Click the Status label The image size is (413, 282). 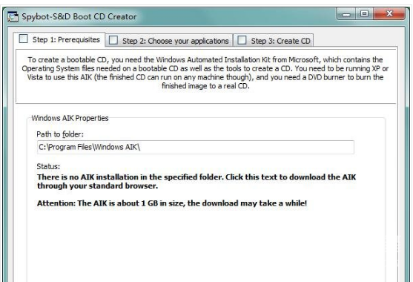[48, 166]
